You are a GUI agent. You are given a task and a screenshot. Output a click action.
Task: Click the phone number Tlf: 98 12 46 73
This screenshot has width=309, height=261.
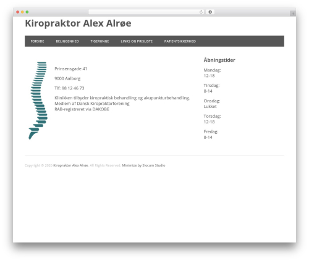click(69, 88)
